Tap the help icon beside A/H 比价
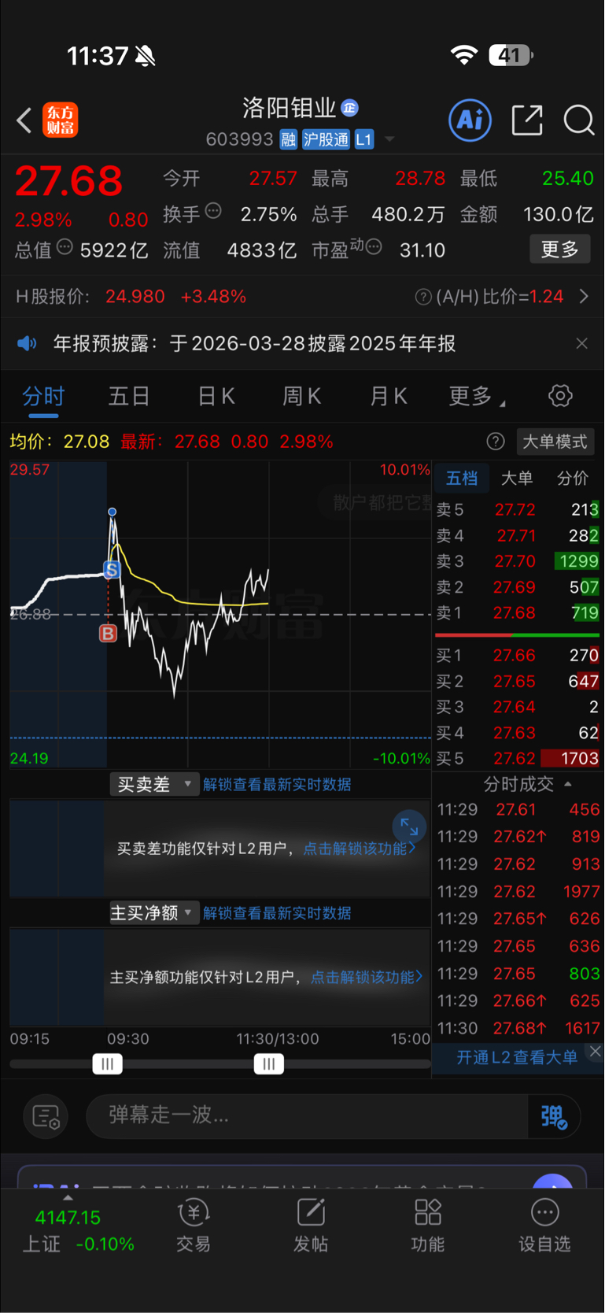 tap(423, 297)
